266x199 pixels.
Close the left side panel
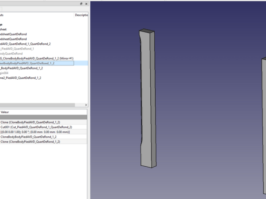click(86, 4)
